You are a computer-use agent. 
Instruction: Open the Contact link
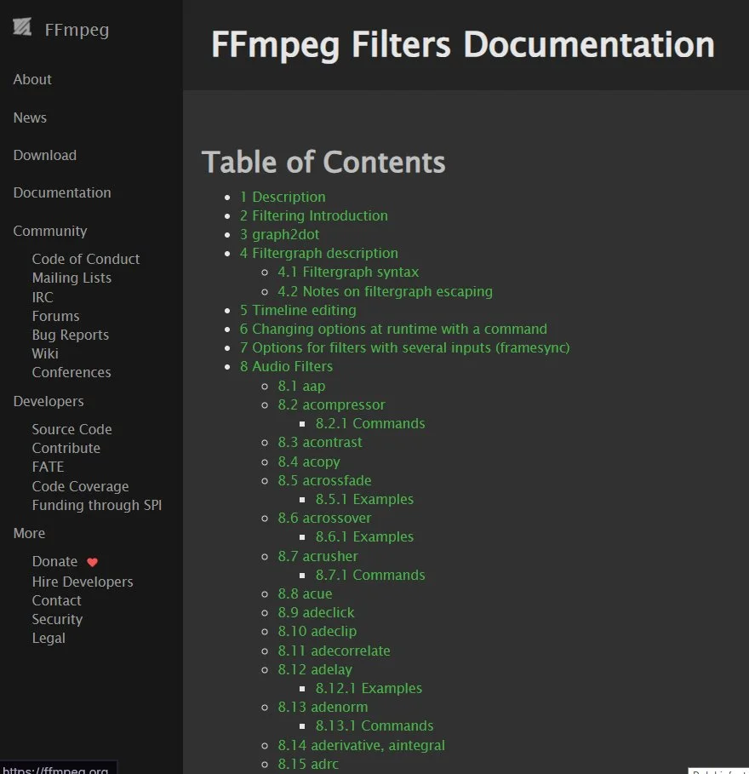(57, 601)
